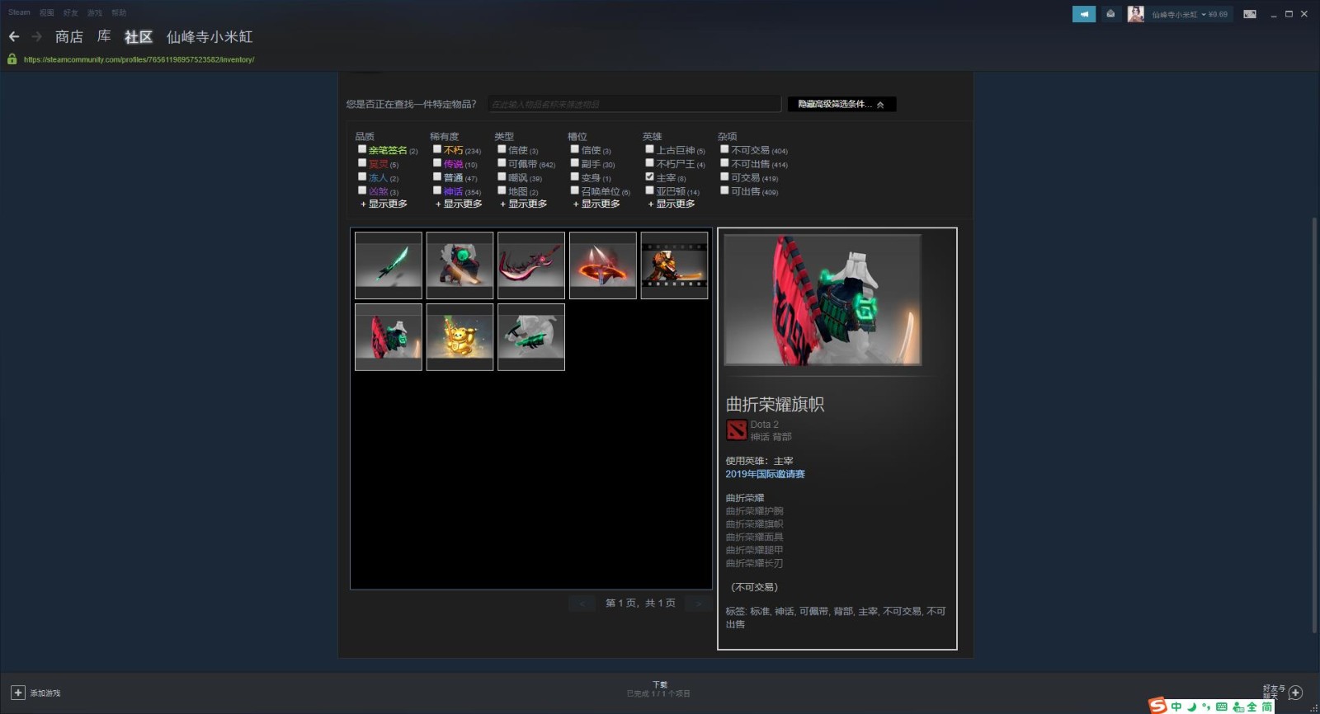
Task: Click the Sogou input S logo
Action: click(1158, 706)
